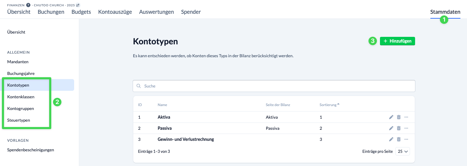Click into the Suche search field

pos(274,86)
